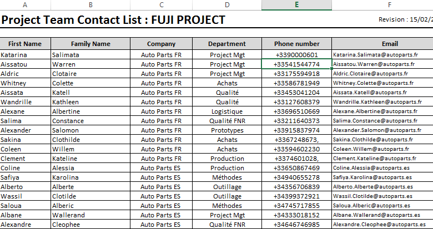This screenshot has height=229, width=433.
Task: Click the Department header cell
Action: click(x=226, y=44)
